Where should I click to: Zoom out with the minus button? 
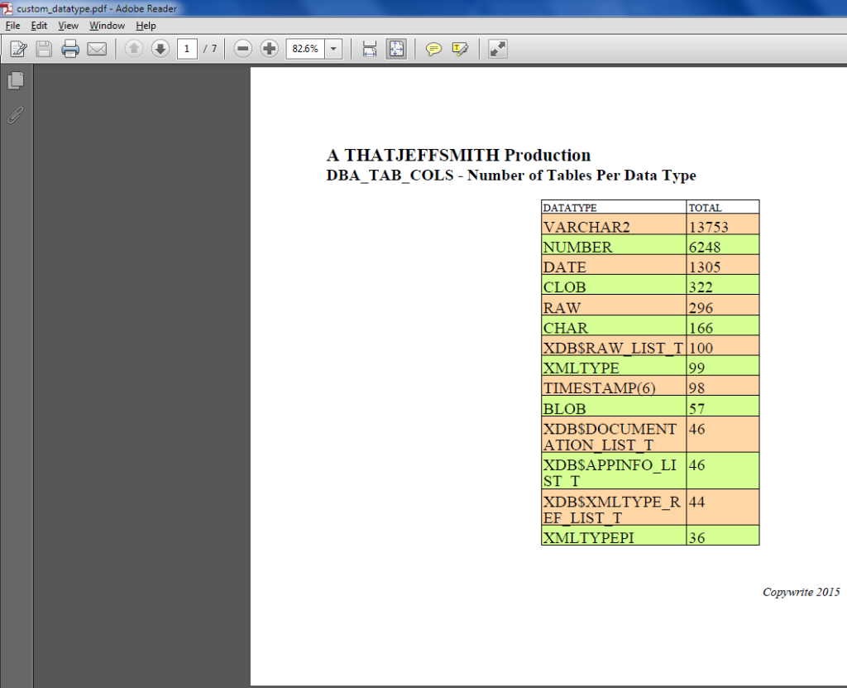pyautogui.click(x=242, y=48)
